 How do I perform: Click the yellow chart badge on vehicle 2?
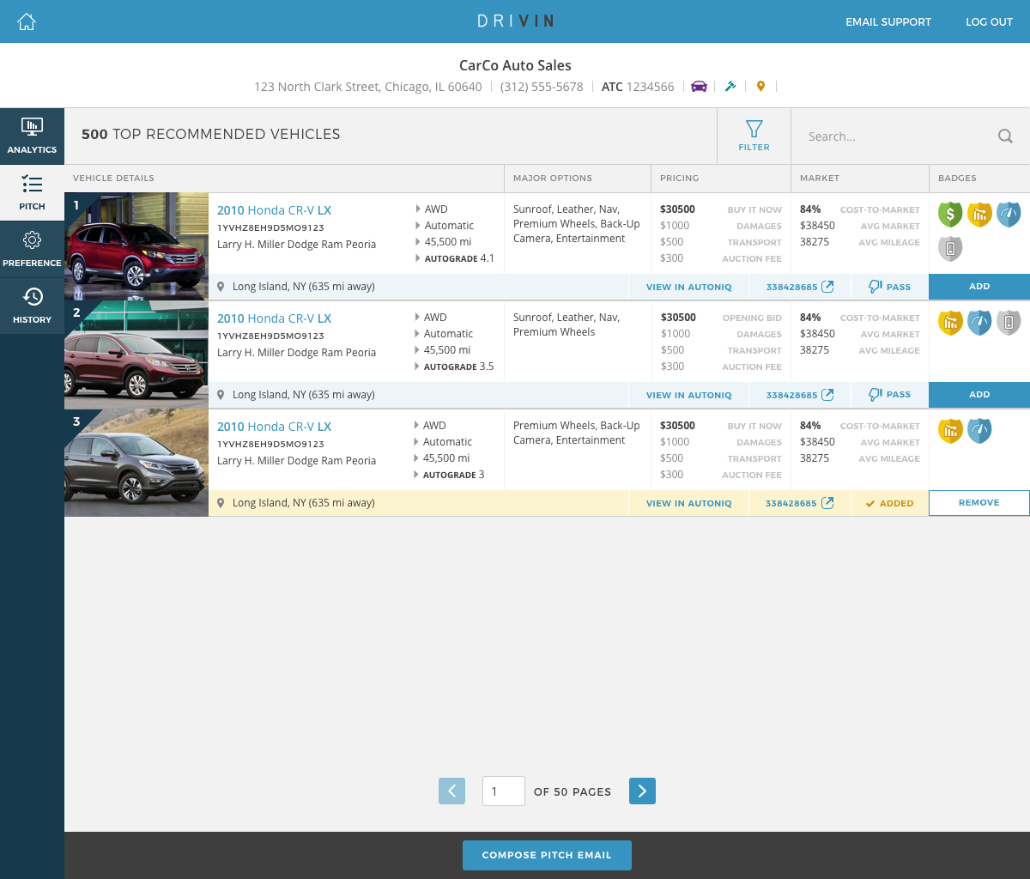click(950, 323)
